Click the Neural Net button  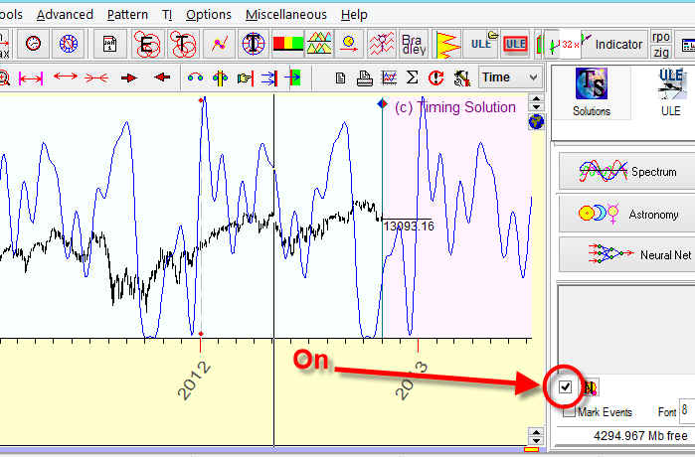619,255
